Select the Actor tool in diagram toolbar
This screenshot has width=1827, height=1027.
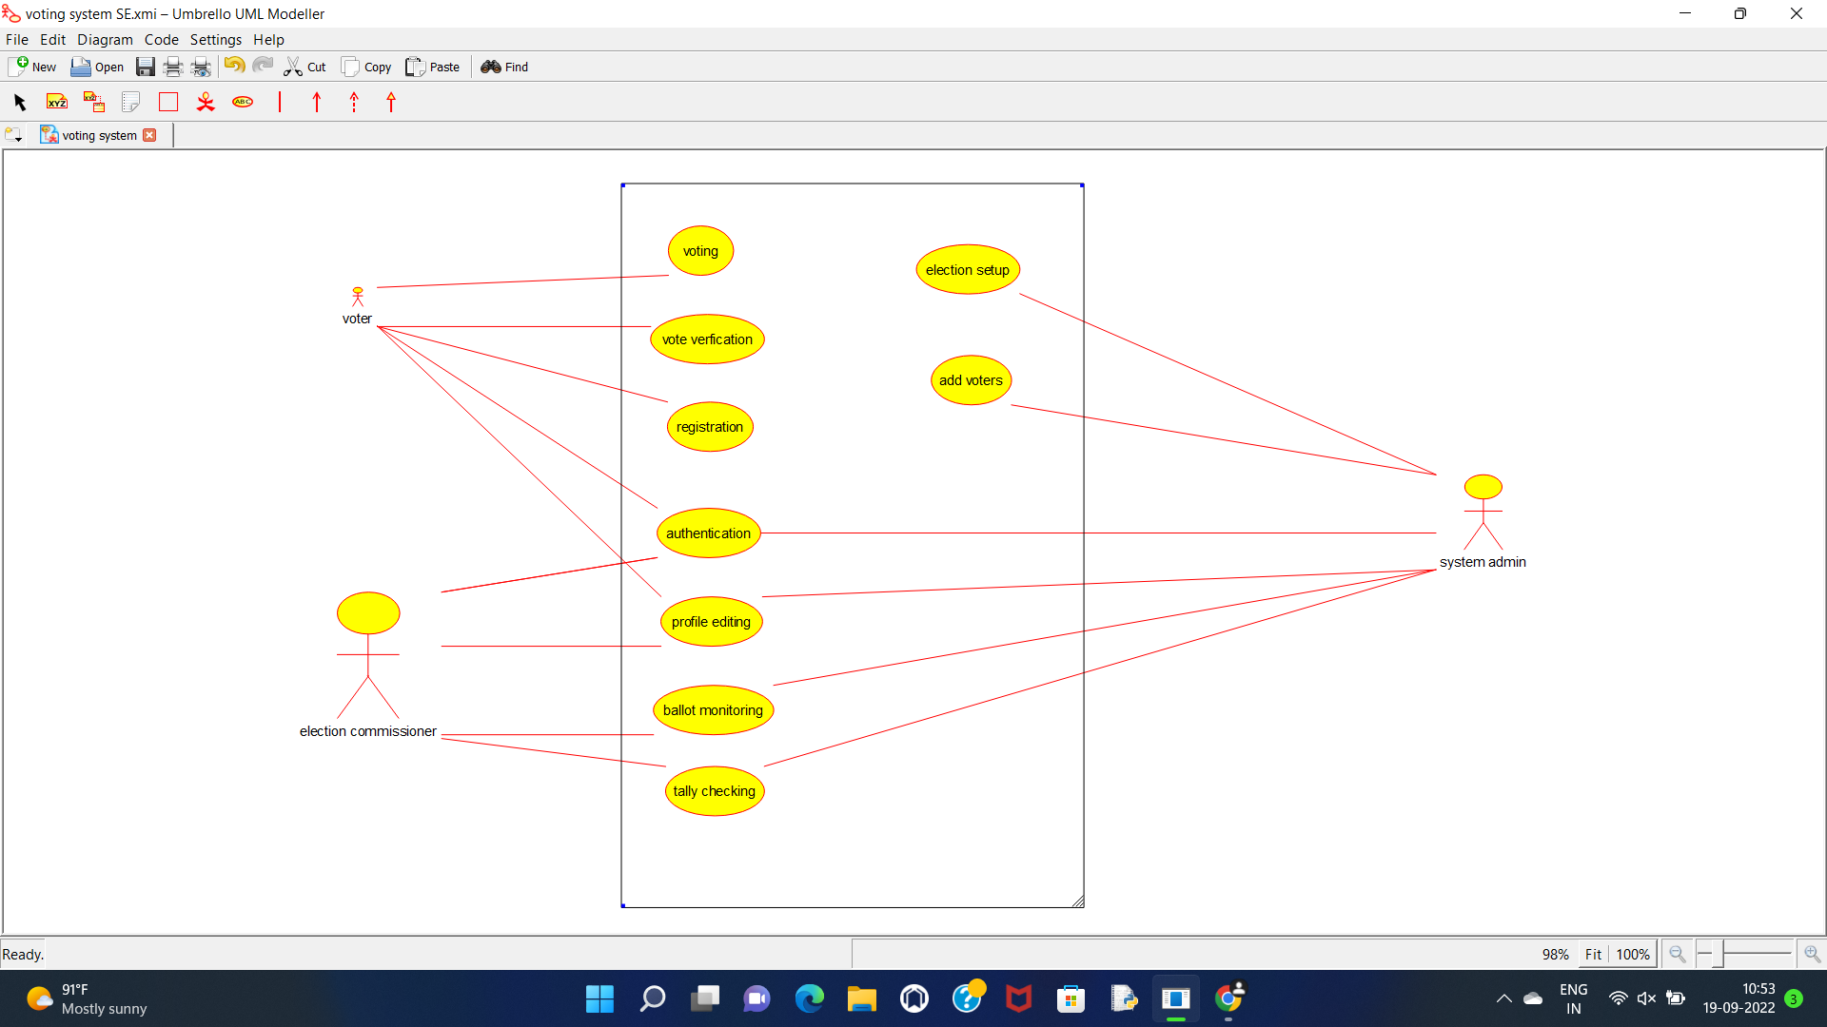pyautogui.click(x=206, y=102)
